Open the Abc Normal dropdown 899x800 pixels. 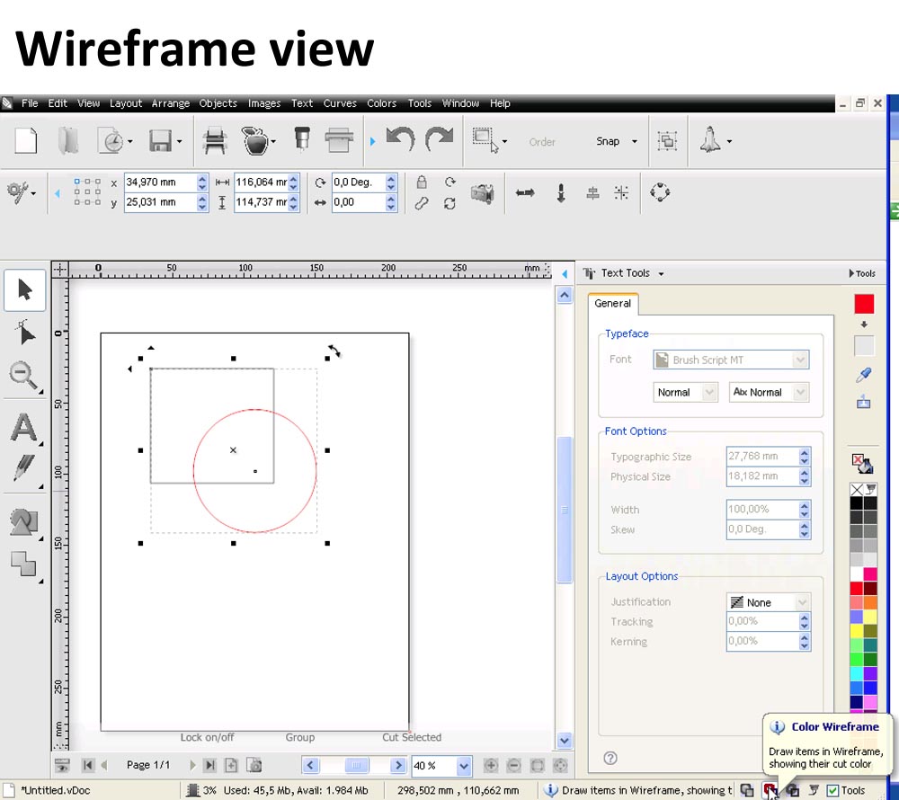click(801, 393)
